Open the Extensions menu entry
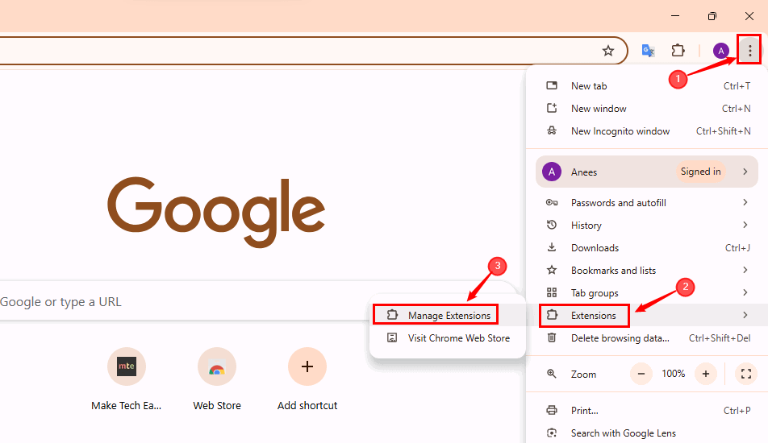The width and height of the screenshot is (768, 443). pos(646,316)
